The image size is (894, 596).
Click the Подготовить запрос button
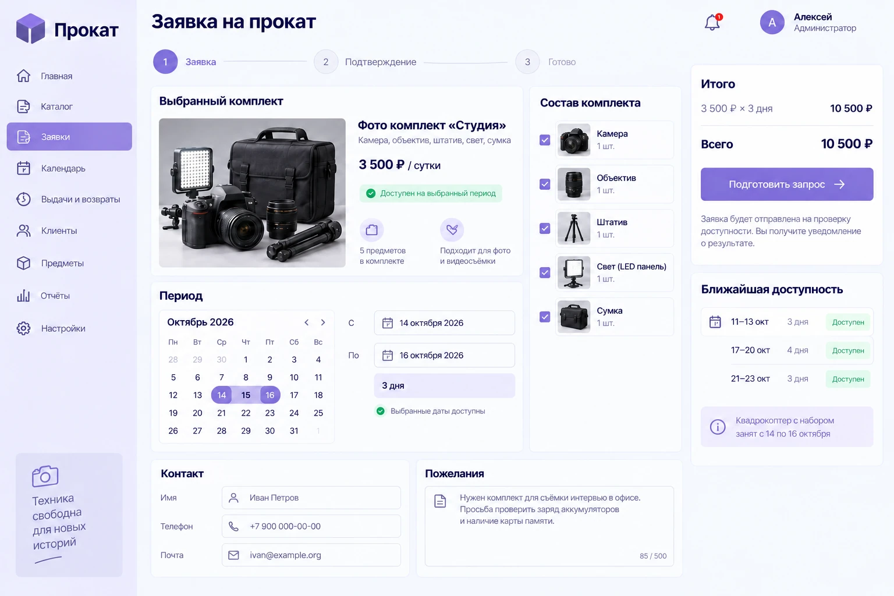tap(787, 185)
